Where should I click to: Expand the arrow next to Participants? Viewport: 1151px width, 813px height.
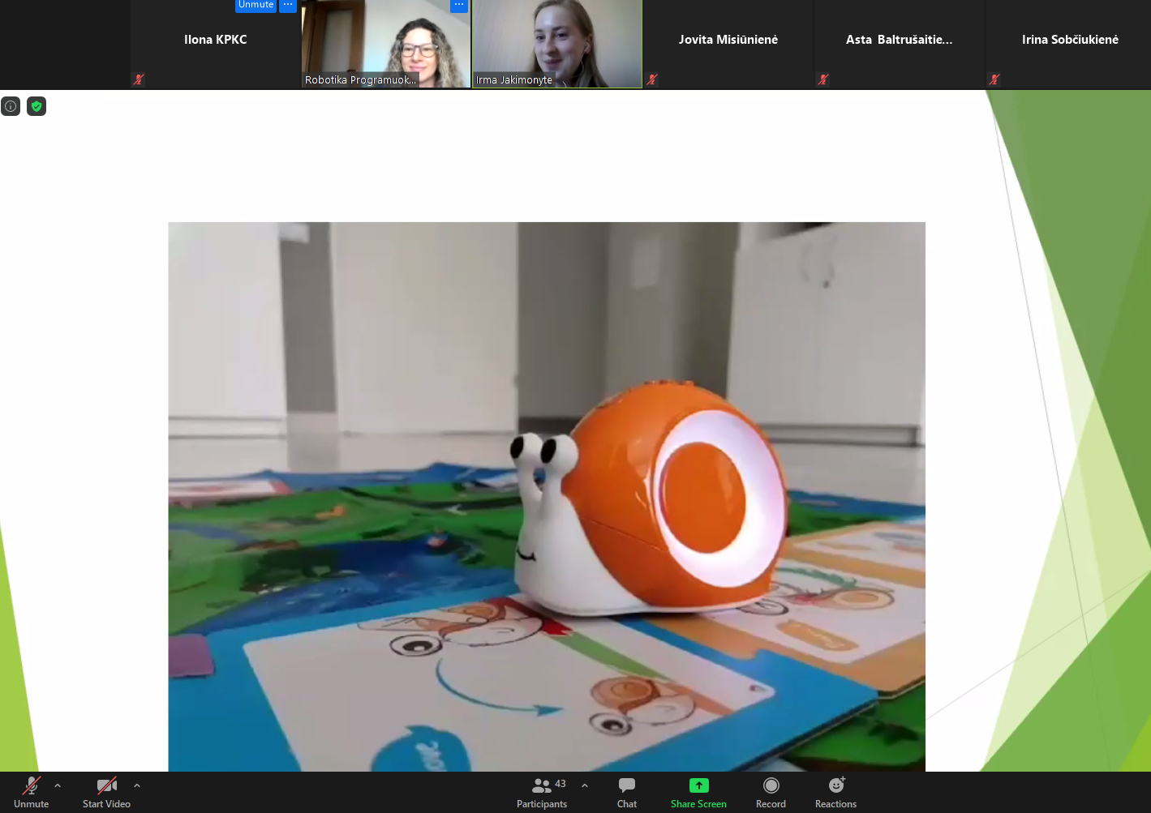click(x=585, y=785)
